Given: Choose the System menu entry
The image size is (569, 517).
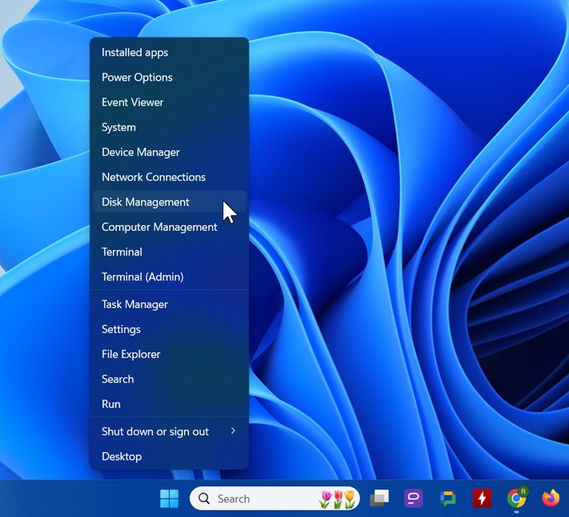Looking at the screenshot, I should (169, 127).
